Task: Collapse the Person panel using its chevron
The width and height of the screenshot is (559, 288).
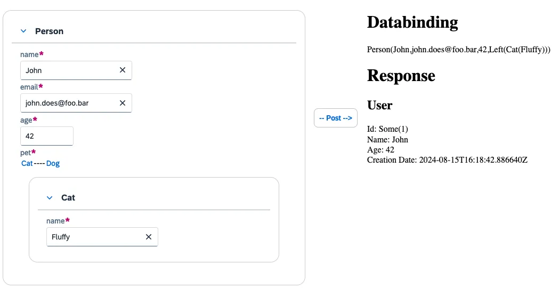Action: tap(23, 31)
